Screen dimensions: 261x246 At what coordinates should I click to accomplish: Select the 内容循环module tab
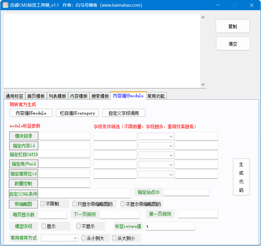[x=128, y=96]
